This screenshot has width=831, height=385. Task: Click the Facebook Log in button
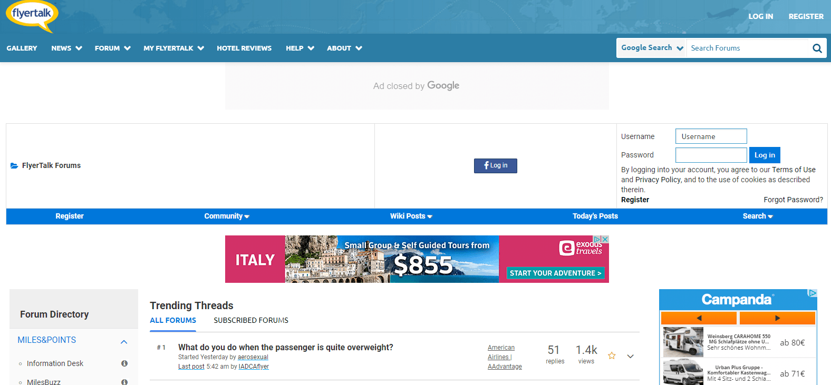tap(495, 166)
